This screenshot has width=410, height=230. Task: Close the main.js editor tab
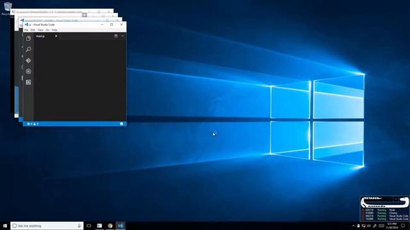(56, 36)
